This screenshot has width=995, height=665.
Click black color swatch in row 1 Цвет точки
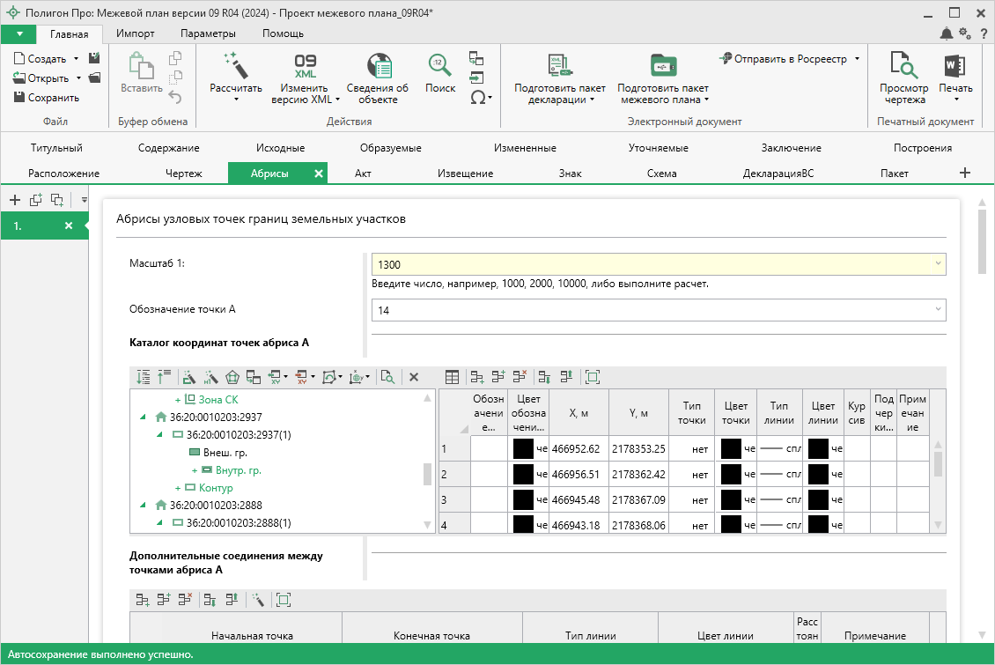click(x=730, y=449)
